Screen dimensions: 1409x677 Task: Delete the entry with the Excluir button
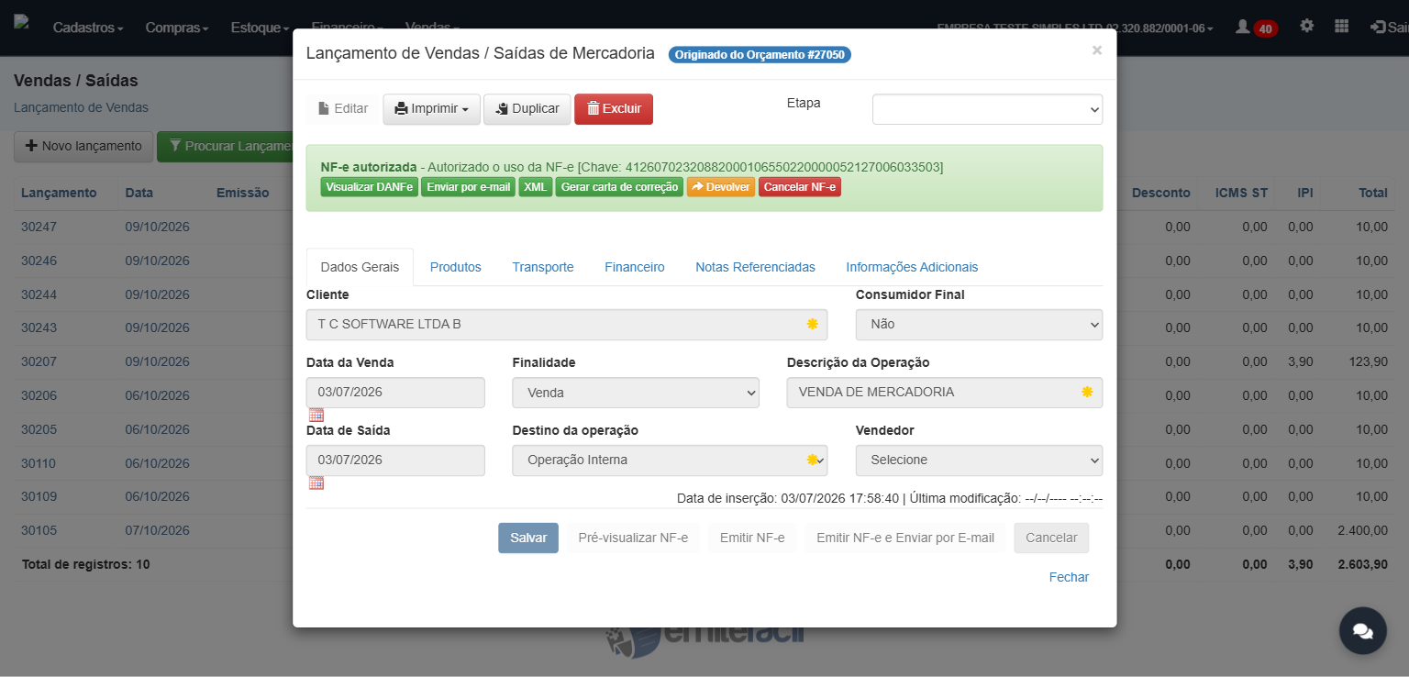tap(614, 109)
